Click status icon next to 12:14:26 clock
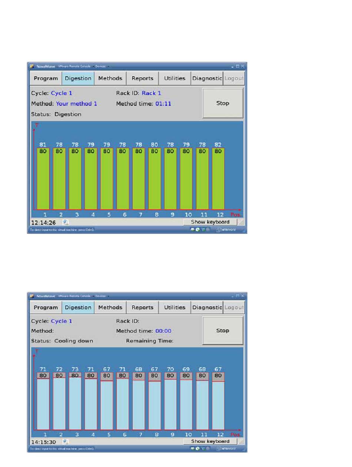Screen dimensions: 352x467 point(65,222)
